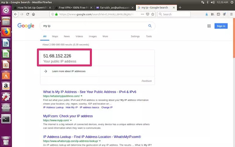Open the power cog menu in top panel

click(232, 2)
